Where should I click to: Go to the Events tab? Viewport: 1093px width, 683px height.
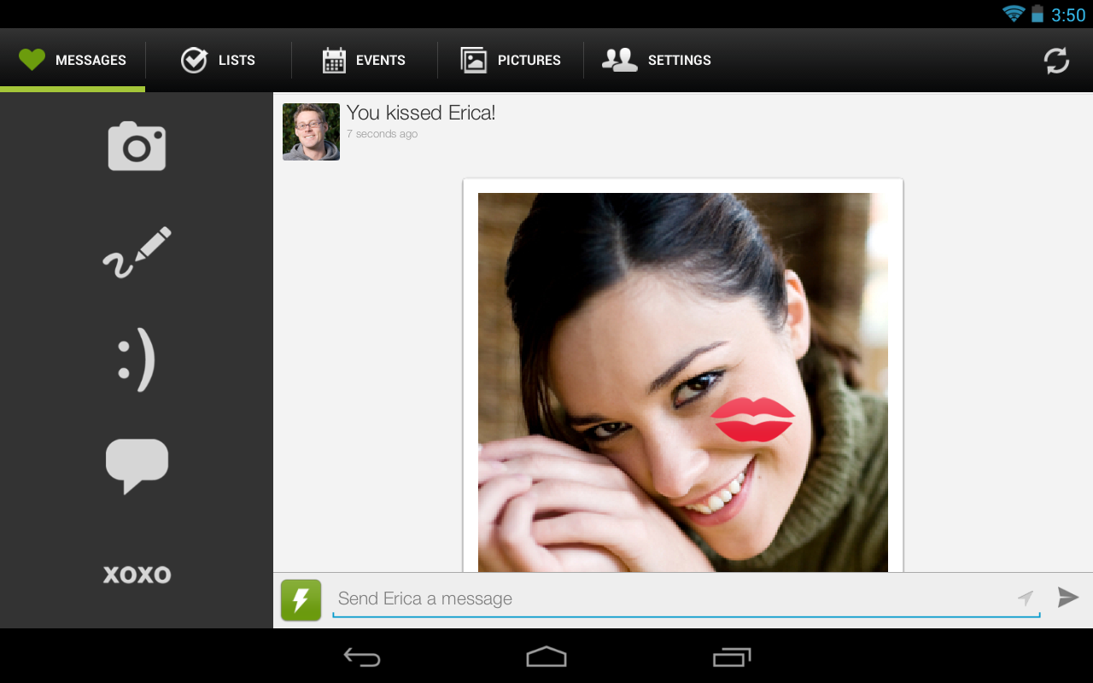point(364,61)
